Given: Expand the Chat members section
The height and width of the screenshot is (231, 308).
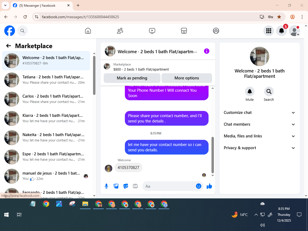Looking at the screenshot, I should pyautogui.click(x=259, y=124).
